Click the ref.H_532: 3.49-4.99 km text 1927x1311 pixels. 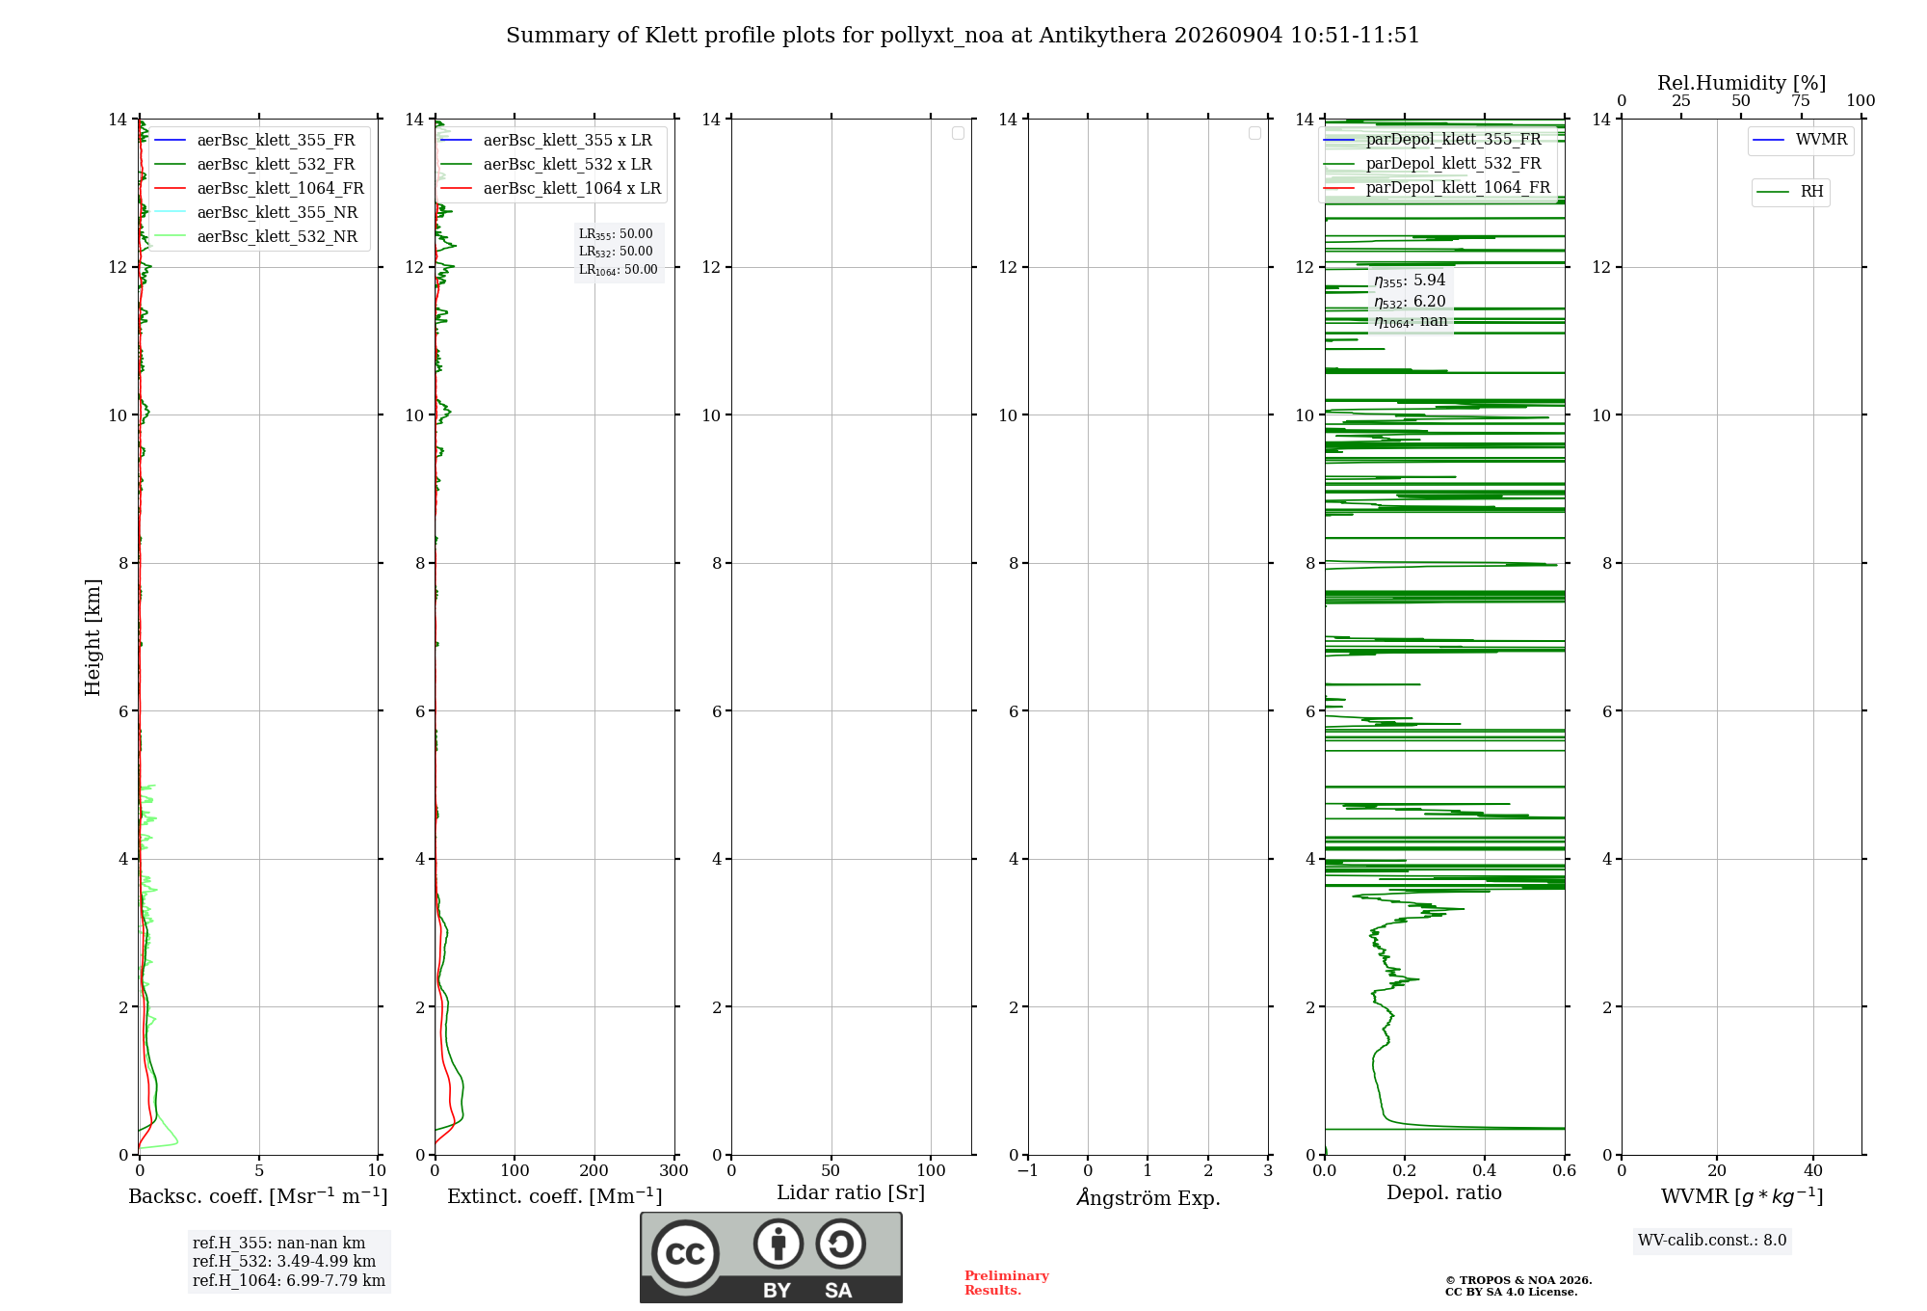[284, 1262]
